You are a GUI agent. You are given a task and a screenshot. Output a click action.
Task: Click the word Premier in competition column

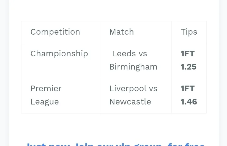[x=46, y=88]
